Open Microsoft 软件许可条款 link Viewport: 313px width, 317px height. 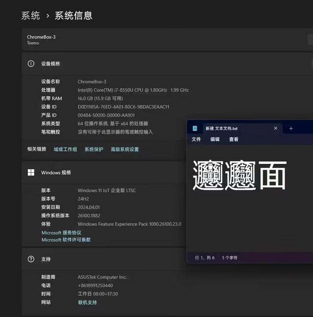pyautogui.click(x=66, y=240)
